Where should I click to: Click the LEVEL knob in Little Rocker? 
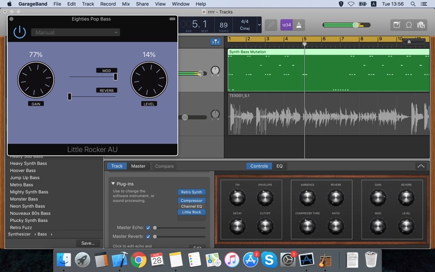(x=149, y=80)
